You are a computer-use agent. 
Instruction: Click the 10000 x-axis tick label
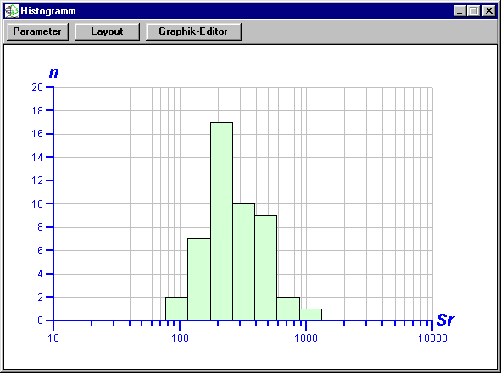[432, 338]
